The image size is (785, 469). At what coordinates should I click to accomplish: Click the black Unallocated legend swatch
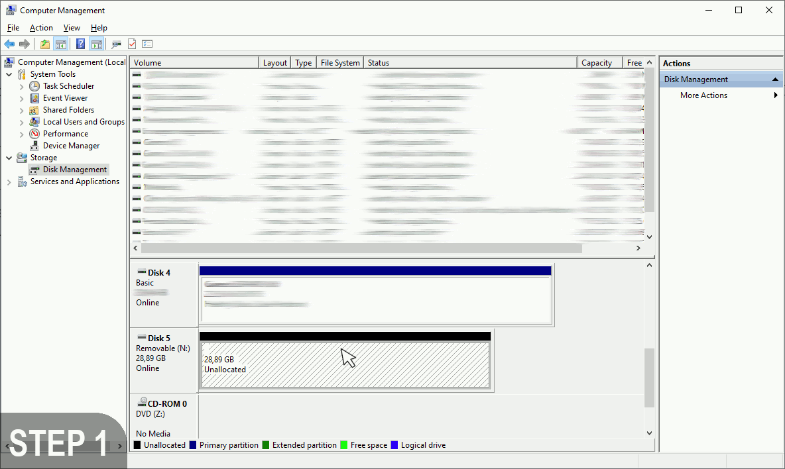coord(137,445)
